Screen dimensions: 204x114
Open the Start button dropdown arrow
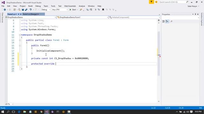tap(77, 10)
